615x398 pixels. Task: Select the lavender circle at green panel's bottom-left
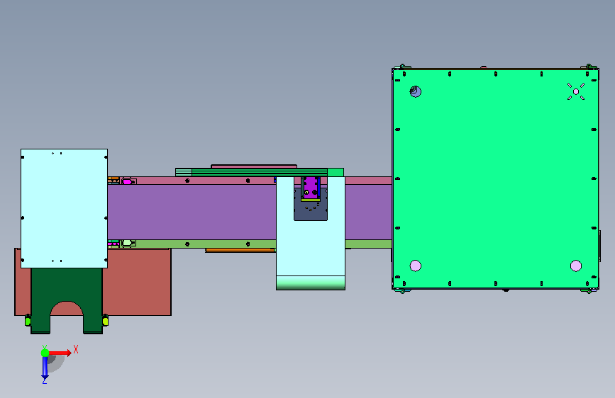point(416,266)
